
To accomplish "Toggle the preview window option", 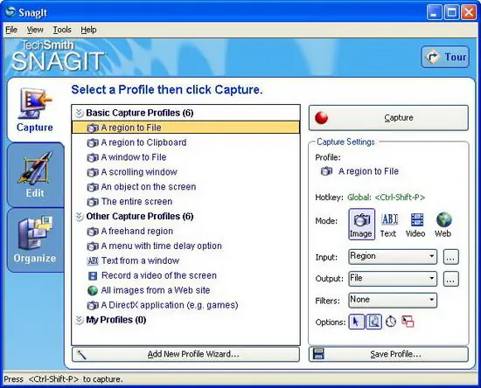I will point(373,322).
